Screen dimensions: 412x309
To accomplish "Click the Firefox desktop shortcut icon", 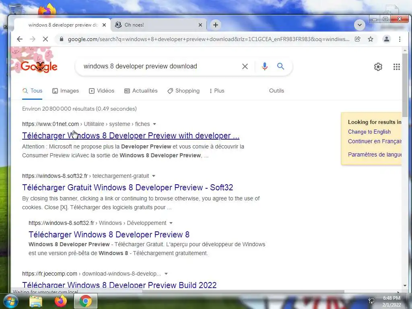I will pyautogui.click(x=47, y=10).
